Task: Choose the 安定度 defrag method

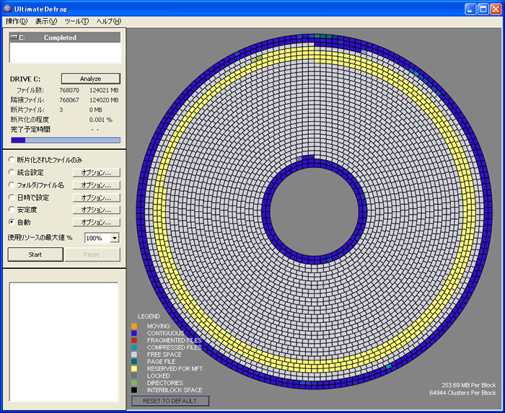Action: (12, 210)
